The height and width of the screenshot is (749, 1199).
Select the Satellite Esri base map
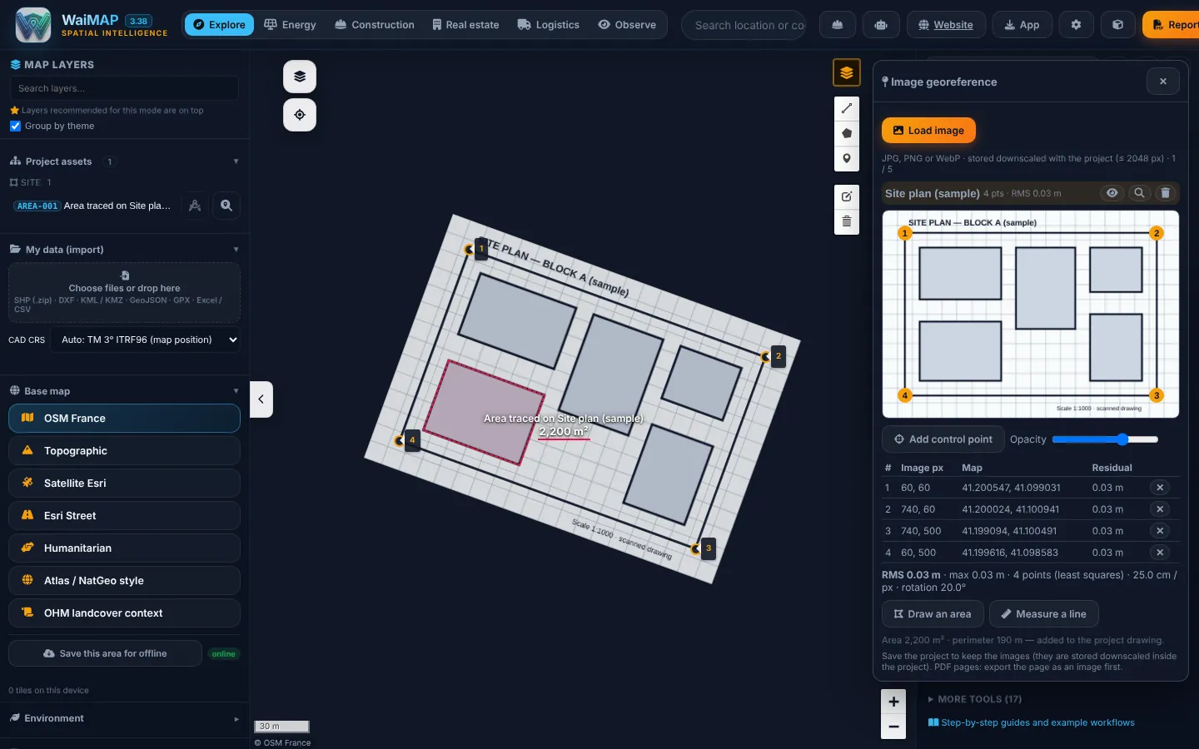coord(124,484)
